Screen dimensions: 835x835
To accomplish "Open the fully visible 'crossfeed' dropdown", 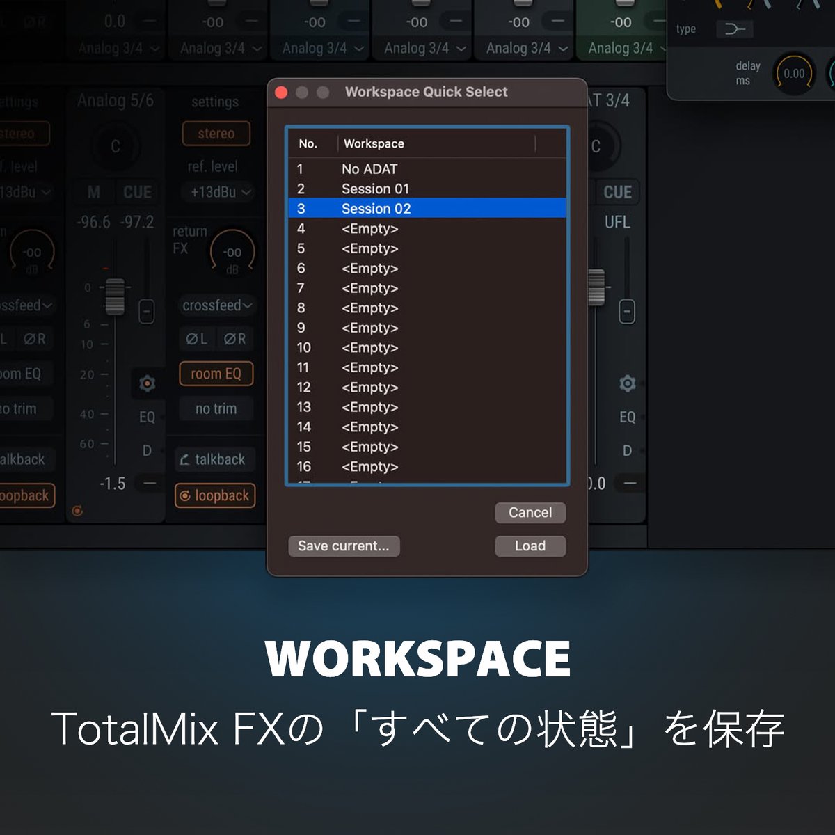I will (217, 305).
